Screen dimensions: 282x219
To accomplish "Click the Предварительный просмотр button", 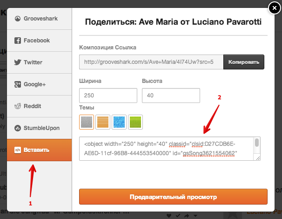I will click(173, 197).
